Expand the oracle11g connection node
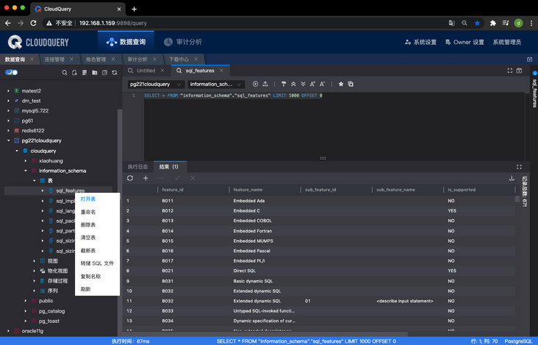 [x=8, y=331]
